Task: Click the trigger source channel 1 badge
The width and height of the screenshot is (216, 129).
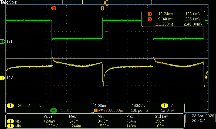Action: pyautogui.click(x=164, y=106)
